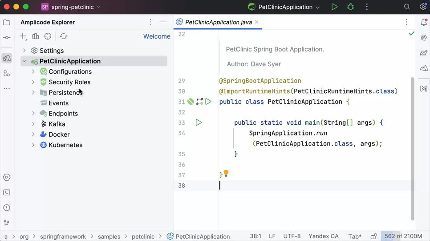Image resolution: width=430 pixels, height=241 pixels.
Task: Click the petclinic breadcrumb
Action: click(x=143, y=237)
